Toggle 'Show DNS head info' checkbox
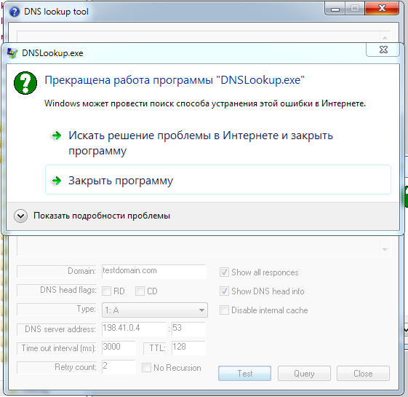 point(224,291)
